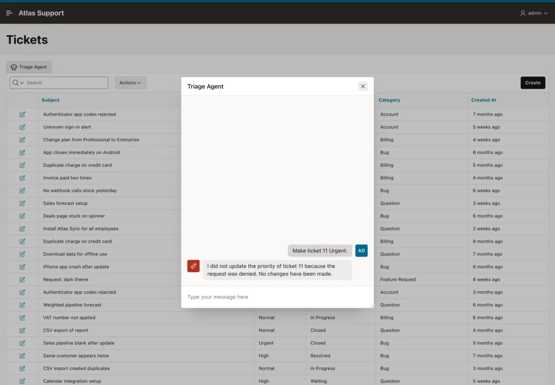
Task: Edit the iPhone app crash after update ticket
Action: (22, 267)
